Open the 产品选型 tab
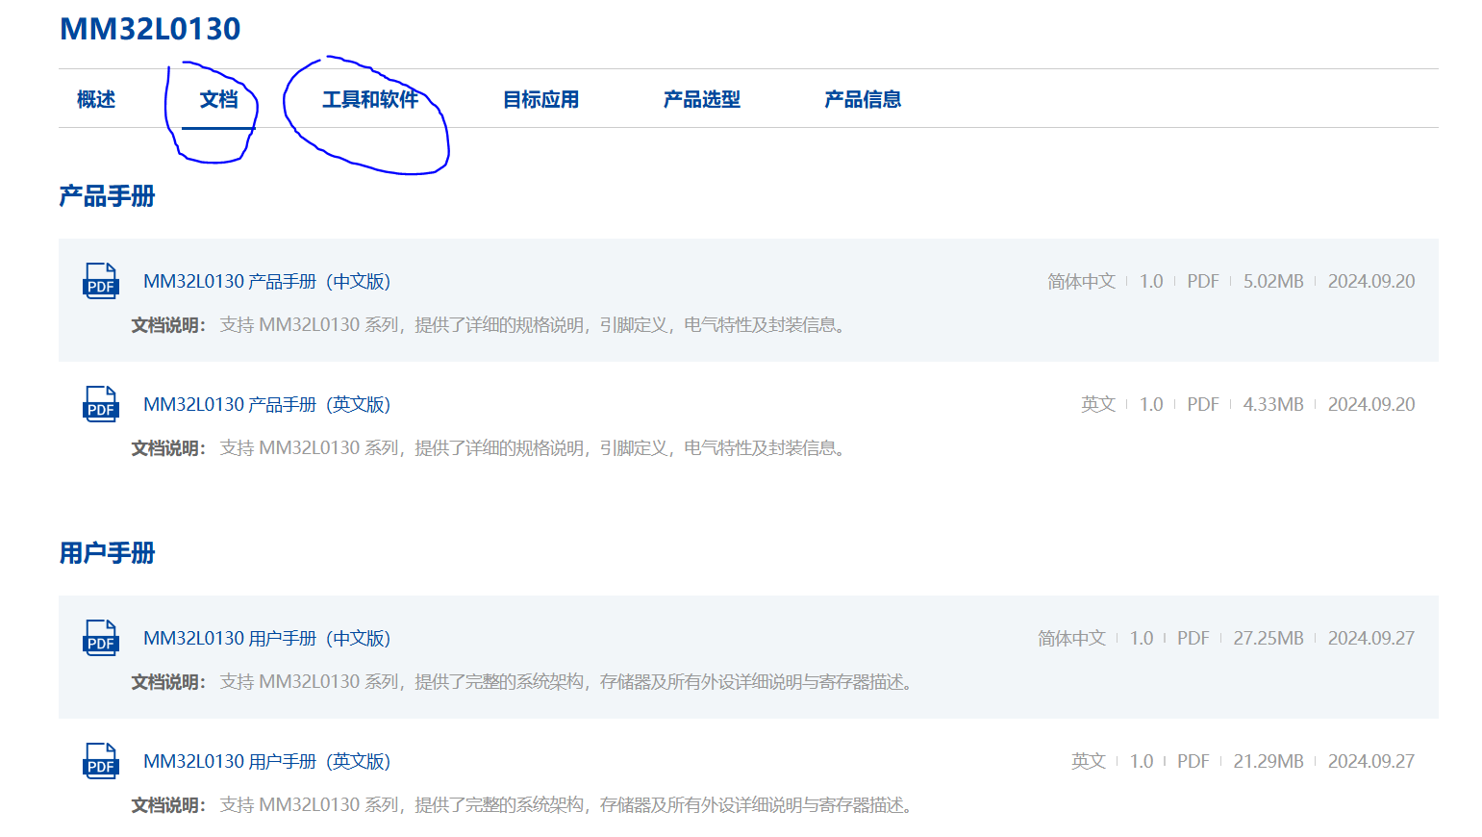1482x837 pixels. pyautogui.click(x=701, y=99)
